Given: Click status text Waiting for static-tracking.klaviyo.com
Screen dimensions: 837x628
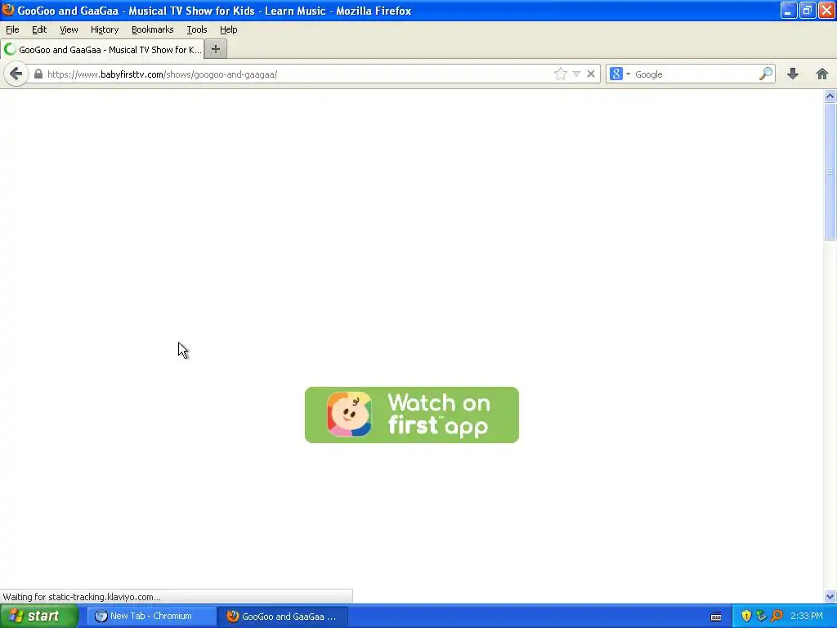Looking at the screenshot, I should coord(82,597).
